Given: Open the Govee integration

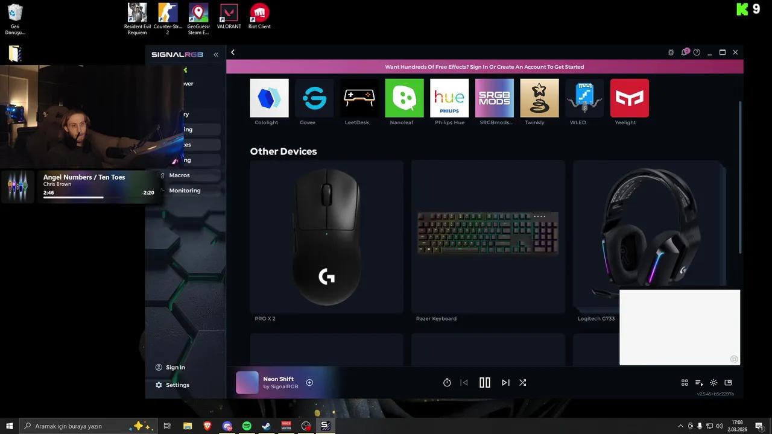Looking at the screenshot, I should point(314,98).
